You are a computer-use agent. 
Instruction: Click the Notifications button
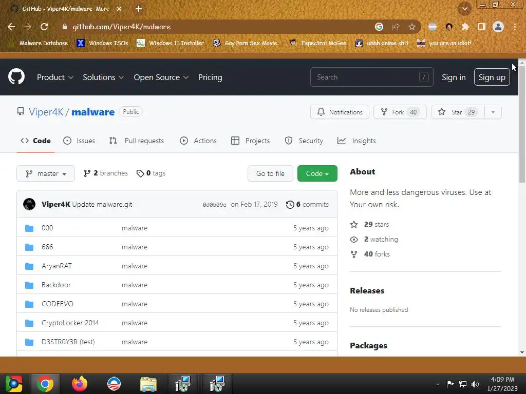pyautogui.click(x=340, y=112)
